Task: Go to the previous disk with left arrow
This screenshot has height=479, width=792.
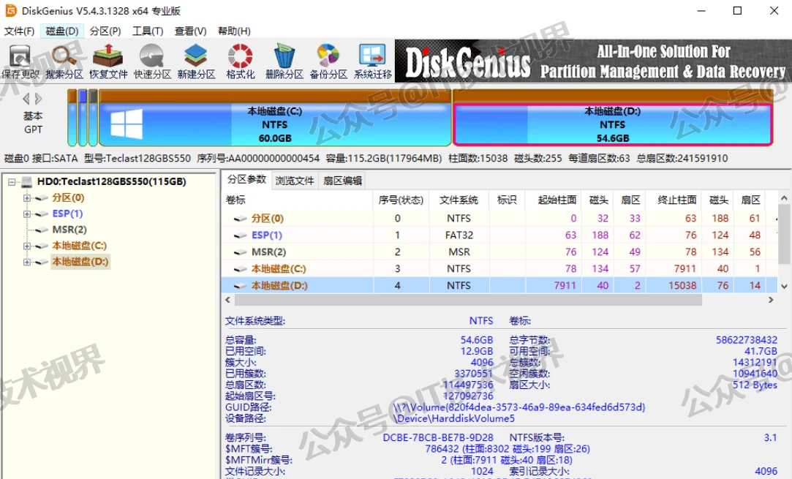Action: [x=26, y=99]
